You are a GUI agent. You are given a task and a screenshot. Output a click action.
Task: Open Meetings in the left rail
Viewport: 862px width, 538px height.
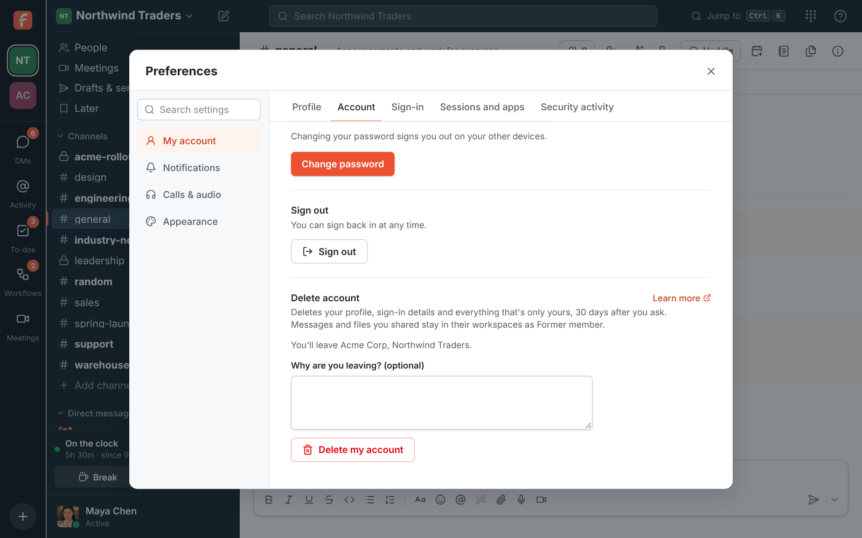[23, 325]
